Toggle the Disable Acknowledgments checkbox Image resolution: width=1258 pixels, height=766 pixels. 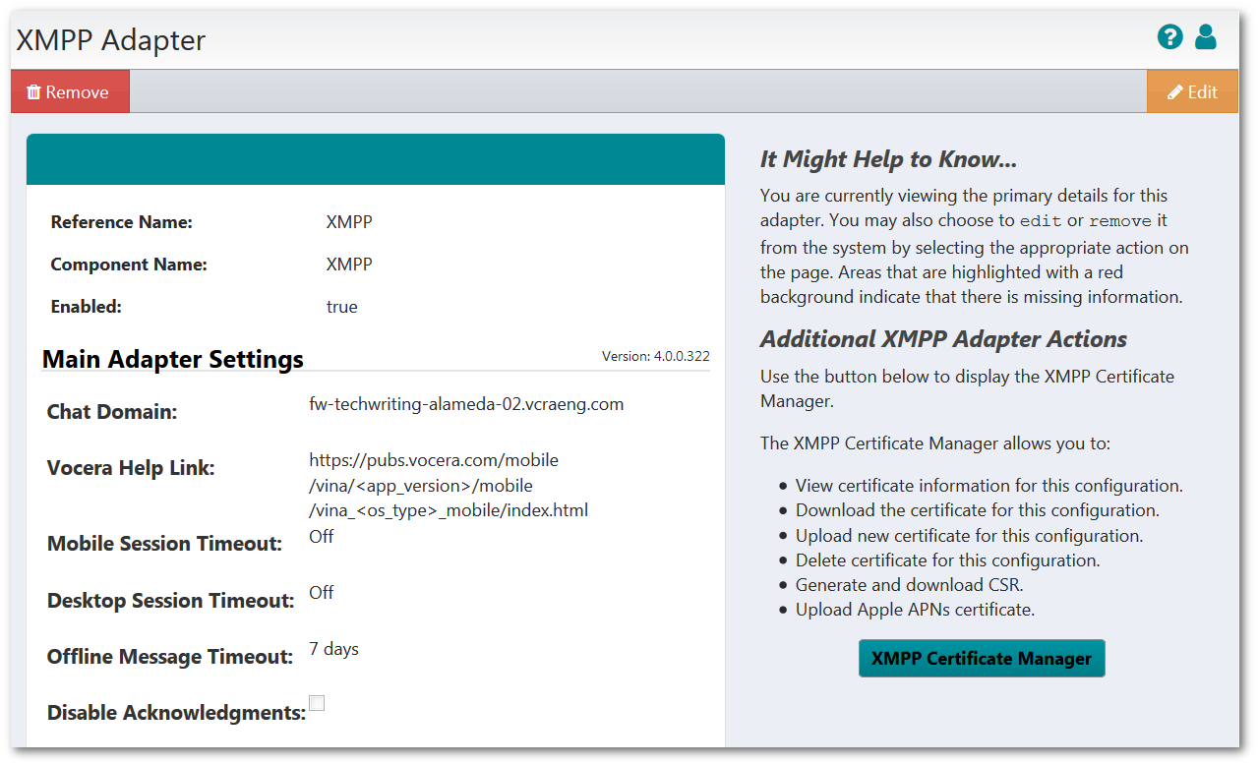[x=317, y=703]
